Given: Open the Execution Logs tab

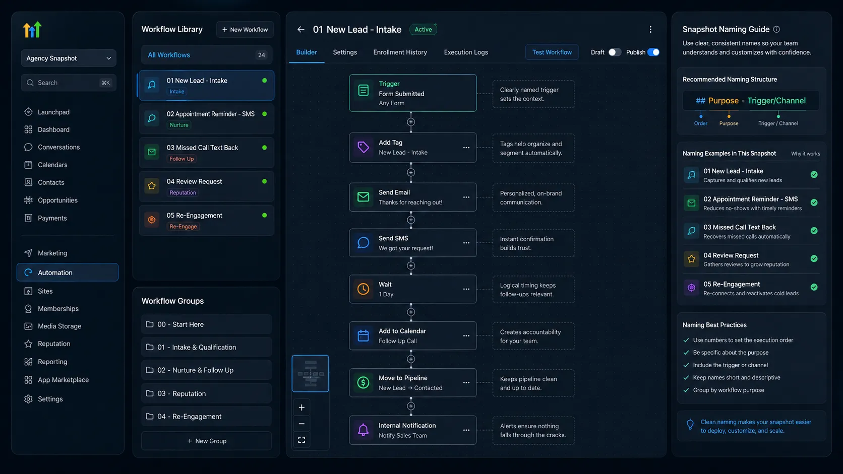Looking at the screenshot, I should coord(466,52).
